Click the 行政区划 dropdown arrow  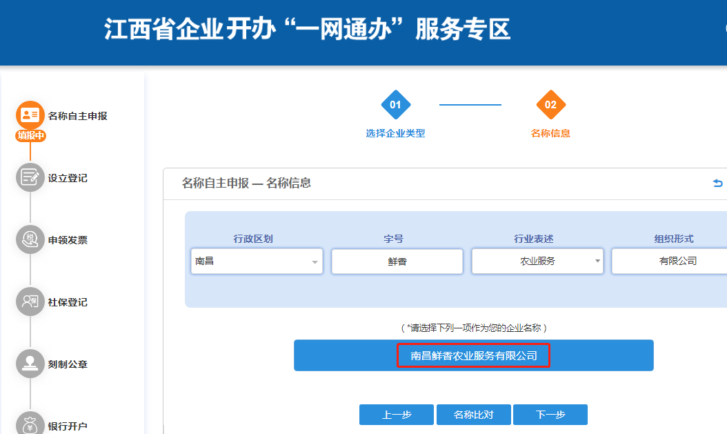(x=315, y=262)
